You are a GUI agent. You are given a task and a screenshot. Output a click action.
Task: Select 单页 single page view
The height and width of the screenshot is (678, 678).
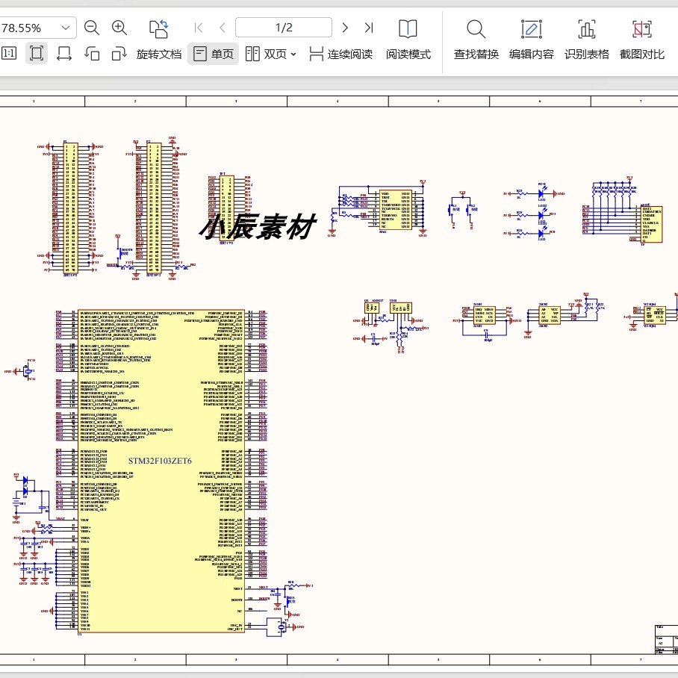click(213, 54)
